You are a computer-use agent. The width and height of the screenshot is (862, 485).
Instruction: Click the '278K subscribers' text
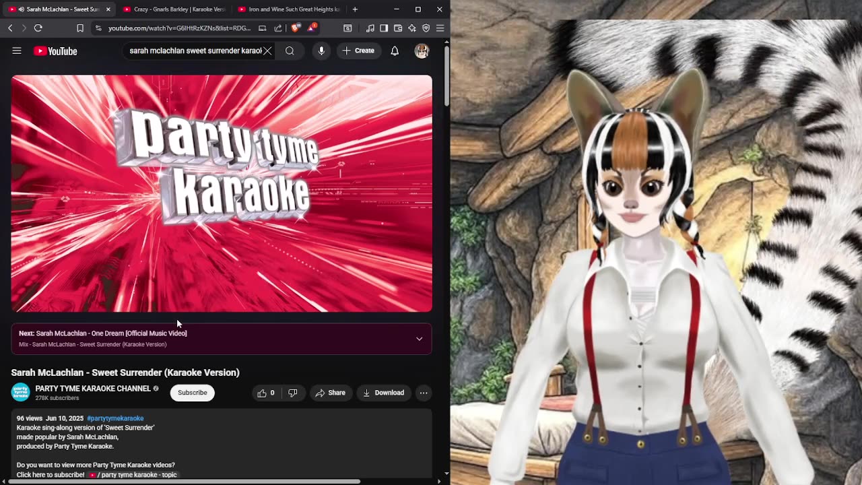(57, 398)
